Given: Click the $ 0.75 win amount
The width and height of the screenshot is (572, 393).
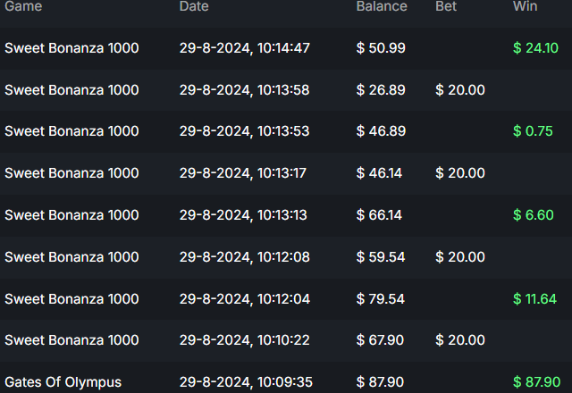Looking at the screenshot, I should (533, 131).
